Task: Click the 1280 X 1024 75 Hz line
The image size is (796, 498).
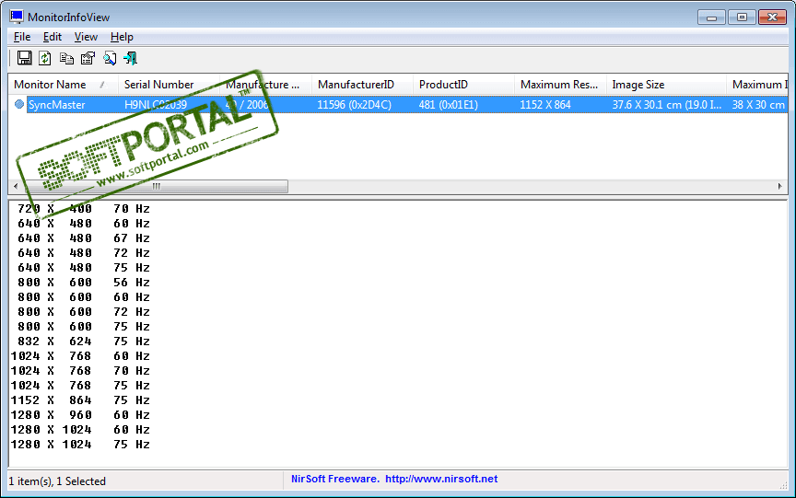Action: coord(80,445)
